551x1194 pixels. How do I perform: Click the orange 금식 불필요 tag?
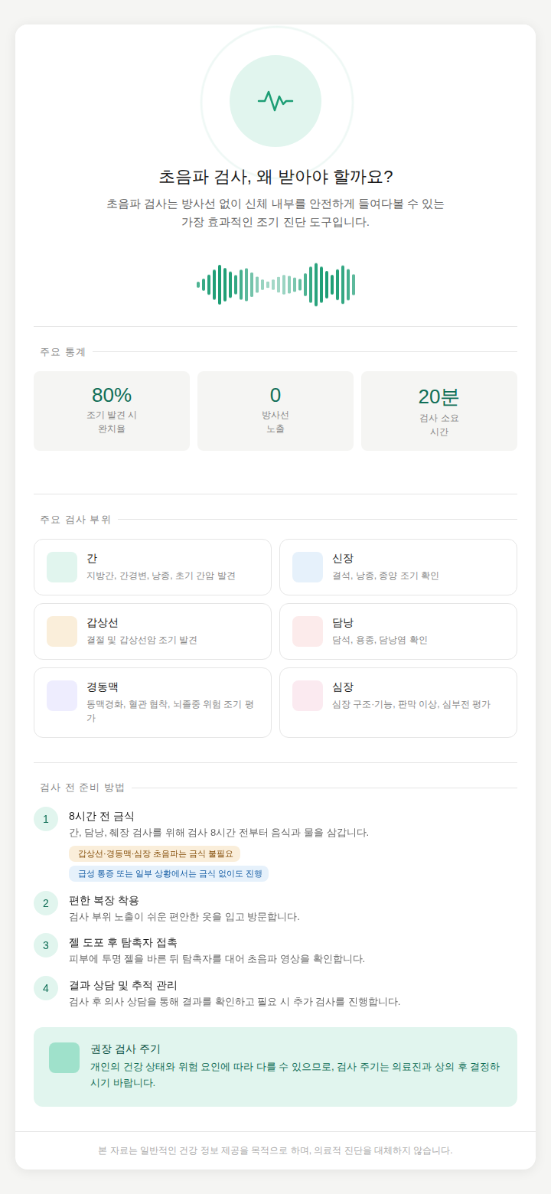point(155,853)
